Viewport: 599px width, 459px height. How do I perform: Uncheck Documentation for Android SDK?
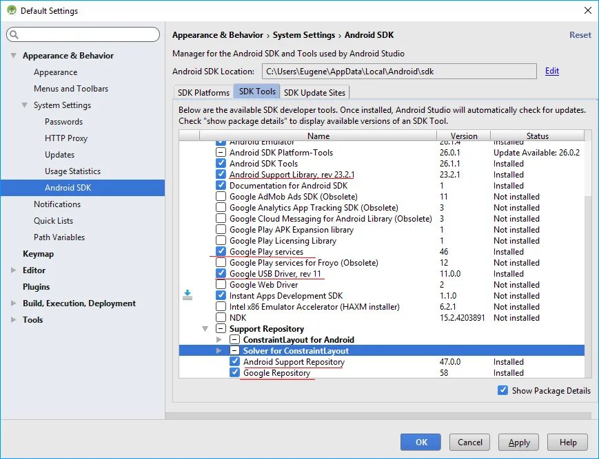click(221, 186)
